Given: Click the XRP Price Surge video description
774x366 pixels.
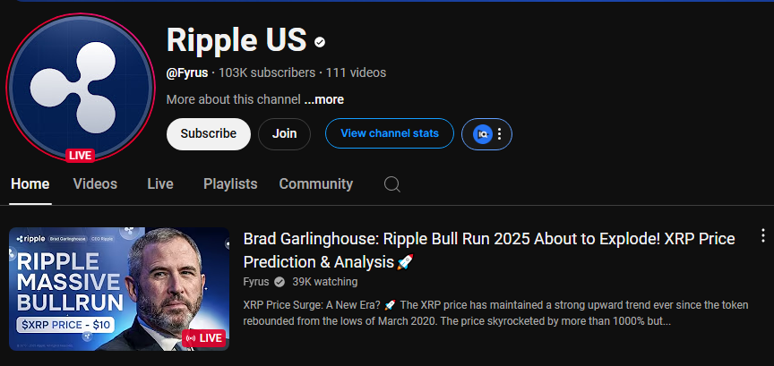Looking at the screenshot, I should 495,313.
